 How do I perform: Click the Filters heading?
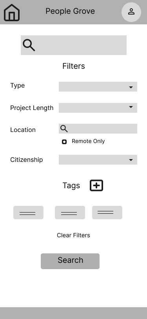tap(74, 66)
